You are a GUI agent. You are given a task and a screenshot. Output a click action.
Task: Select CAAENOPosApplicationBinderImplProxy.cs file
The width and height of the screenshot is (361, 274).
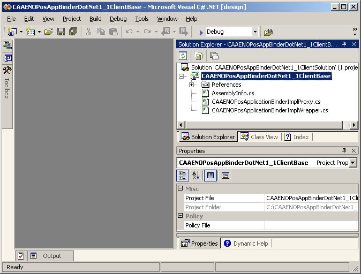(266, 102)
